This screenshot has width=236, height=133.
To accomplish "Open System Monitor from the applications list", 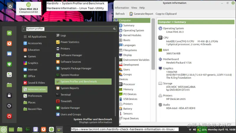I will coord(68,75).
